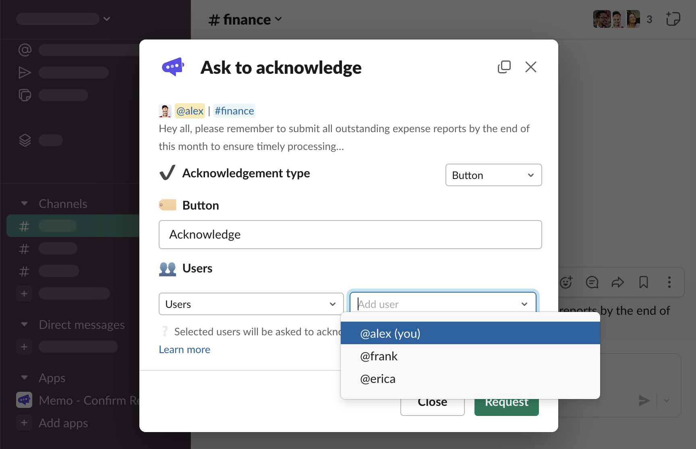The image size is (696, 449).
Task: Open the Memo app icon in sidebar
Action: point(24,400)
